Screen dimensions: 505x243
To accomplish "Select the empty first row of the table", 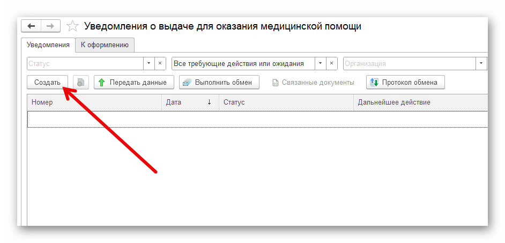I will coord(257,119).
